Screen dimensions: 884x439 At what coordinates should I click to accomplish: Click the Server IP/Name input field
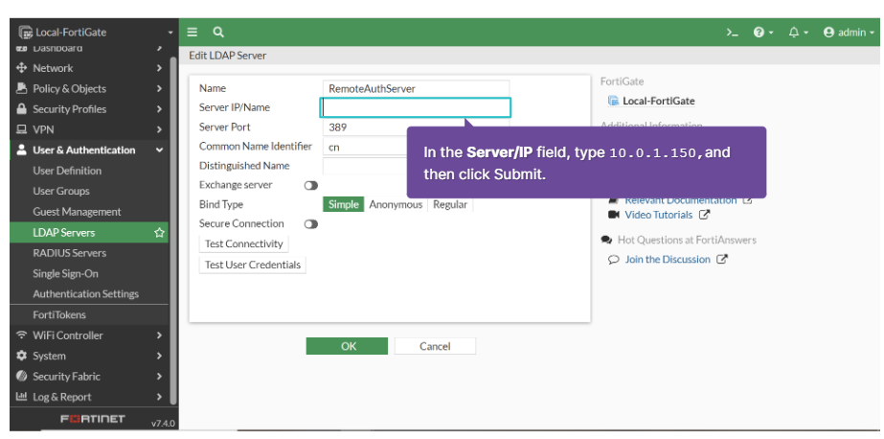(416, 107)
